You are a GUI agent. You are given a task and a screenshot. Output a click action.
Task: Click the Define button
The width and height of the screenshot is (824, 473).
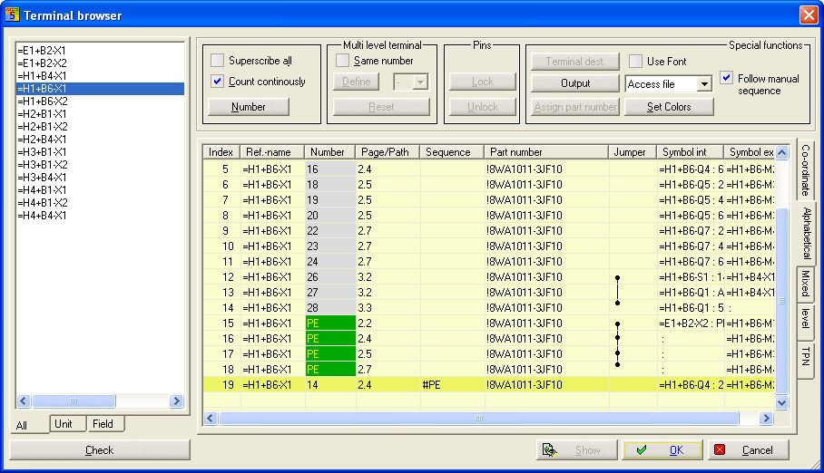pyautogui.click(x=357, y=82)
